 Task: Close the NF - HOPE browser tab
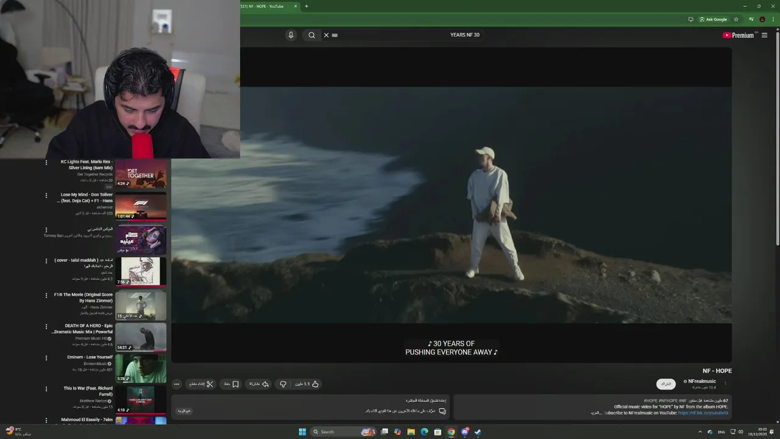pyautogui.click(x=296, y=6)
